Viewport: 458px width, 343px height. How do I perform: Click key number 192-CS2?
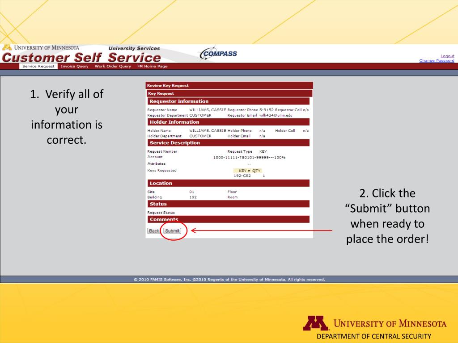pyautogui.click(x=242, y=176)
